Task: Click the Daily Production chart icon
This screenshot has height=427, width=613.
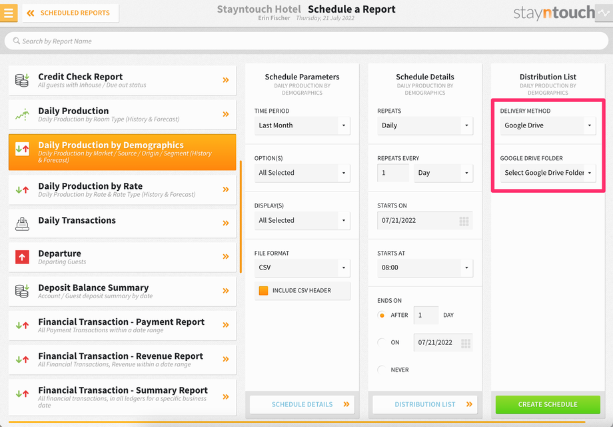Action: tap(22, 114)
